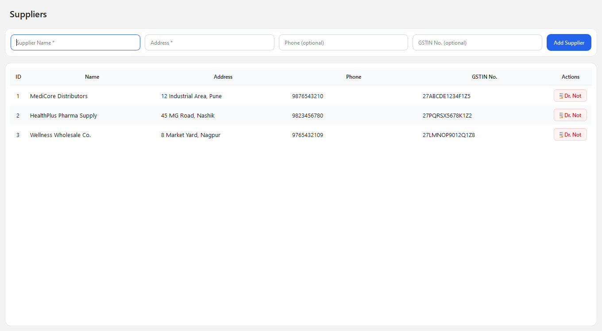
Task: Click the Actions column header
Action: pyautogui.click(x=571, y=77)
